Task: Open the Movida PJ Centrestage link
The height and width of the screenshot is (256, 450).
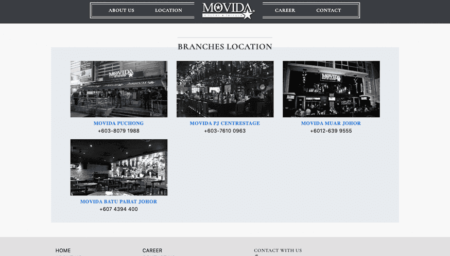Action: pyautogui.click(x=224, y=123)
